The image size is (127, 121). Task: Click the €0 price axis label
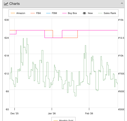(x=7, y=109)
